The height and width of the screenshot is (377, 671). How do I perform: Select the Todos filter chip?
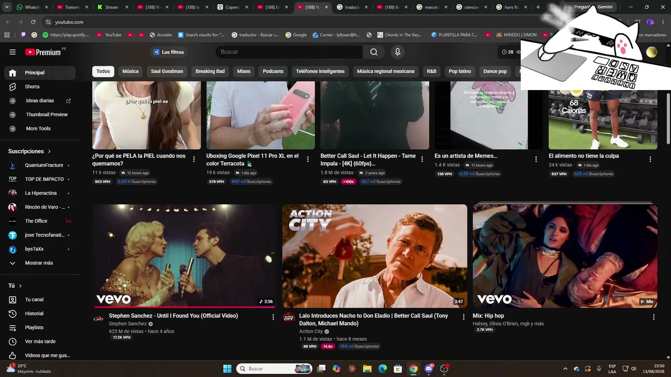point(103,71)
